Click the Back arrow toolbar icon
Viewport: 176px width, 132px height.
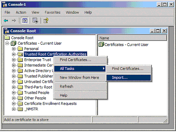pos(6,21)
